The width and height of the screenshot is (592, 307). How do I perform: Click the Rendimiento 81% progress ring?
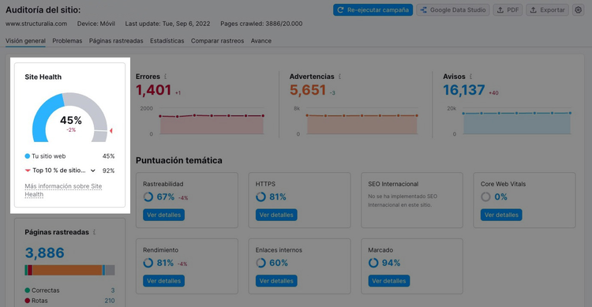[x=148, y=263]
